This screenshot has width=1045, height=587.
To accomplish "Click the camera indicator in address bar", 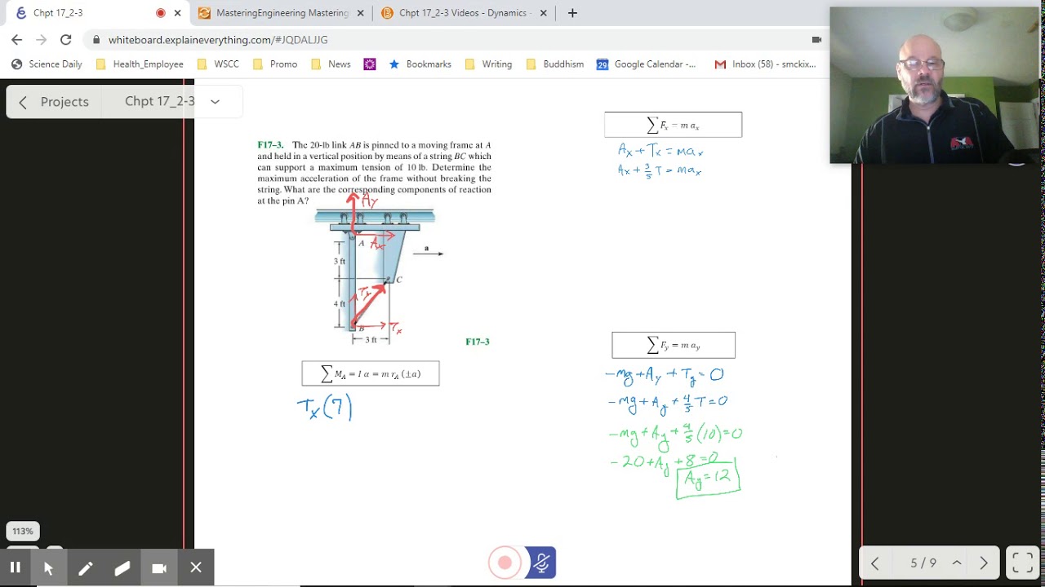I will (816, 39).
